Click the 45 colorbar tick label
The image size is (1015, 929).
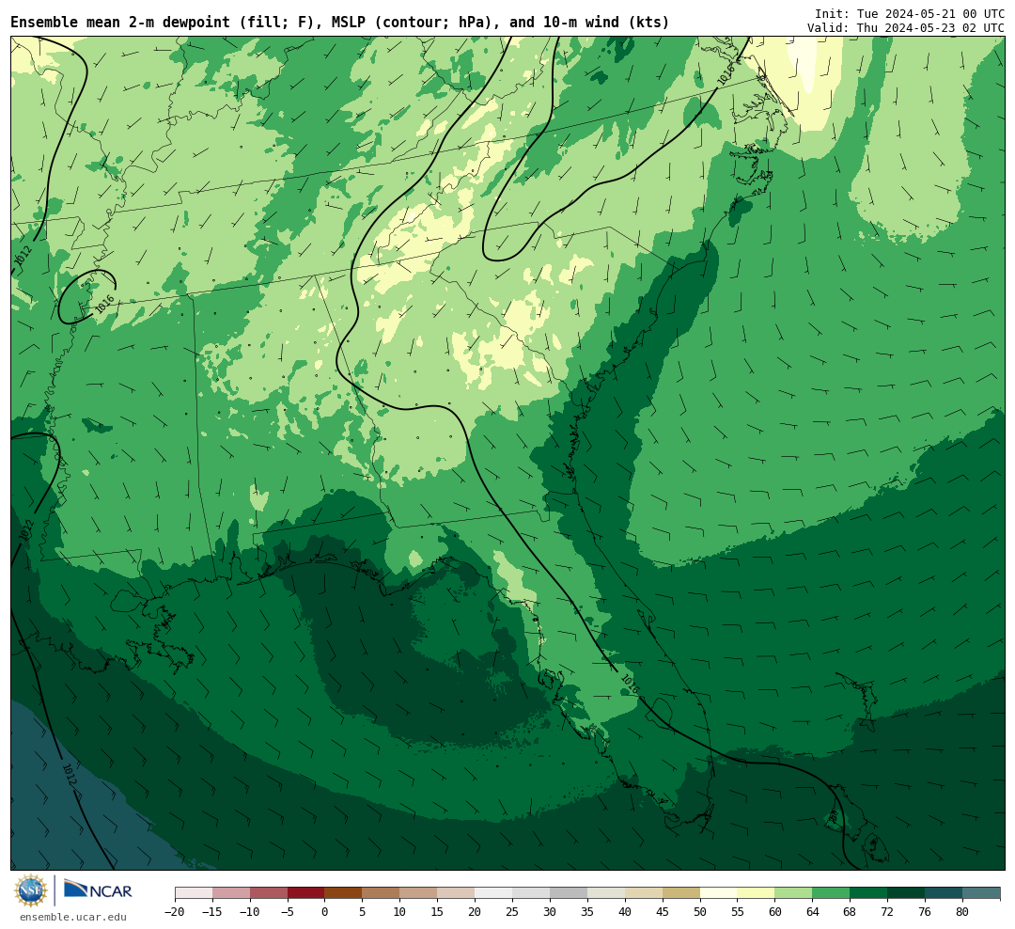pyautogui.click(x=663, y=912)
